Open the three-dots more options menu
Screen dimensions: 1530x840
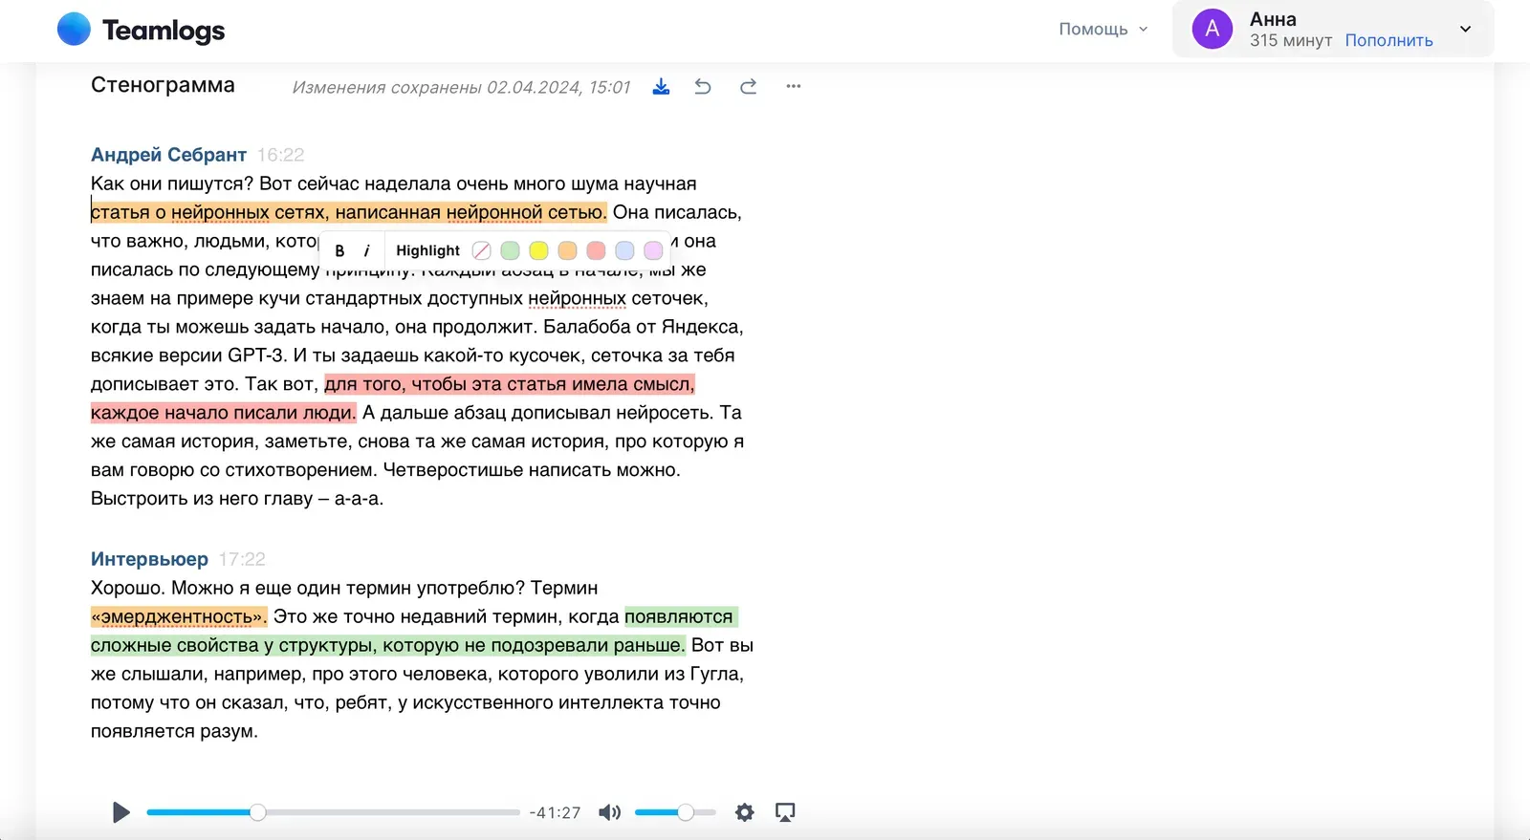tap(794, 86)
